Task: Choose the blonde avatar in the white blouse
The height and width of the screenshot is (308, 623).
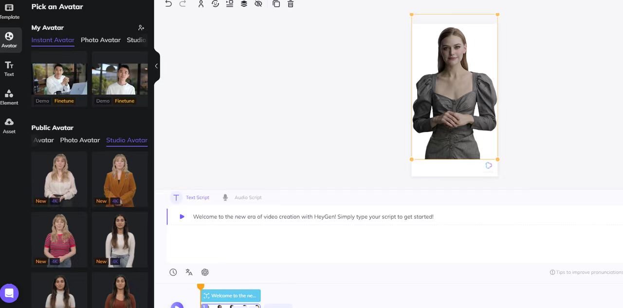Action: (x=59, y=179)
